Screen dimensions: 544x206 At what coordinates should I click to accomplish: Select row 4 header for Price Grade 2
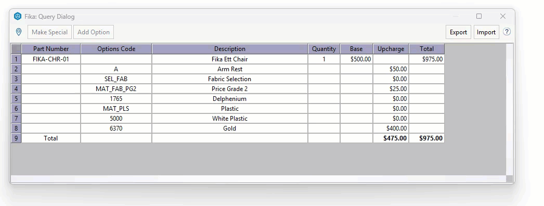(16, 89)
